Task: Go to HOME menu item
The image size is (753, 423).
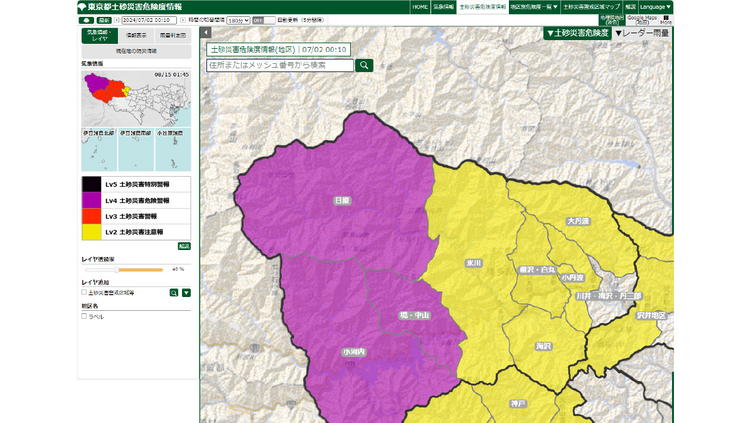Action: (x=420, y=7)
